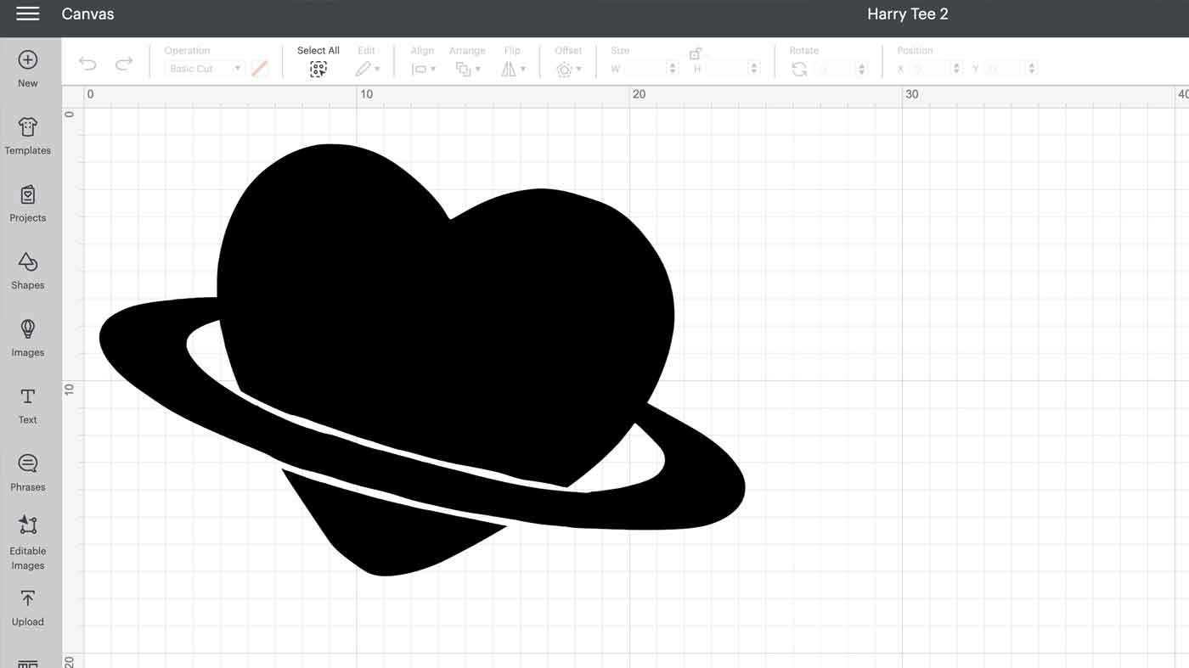Click the Position X input field
The image size is (1189, 668).
(x=931, y=69)
